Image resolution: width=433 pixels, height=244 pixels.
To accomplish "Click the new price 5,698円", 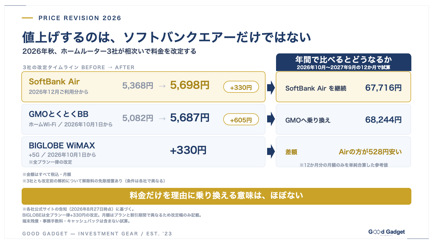I will point(190,85).
